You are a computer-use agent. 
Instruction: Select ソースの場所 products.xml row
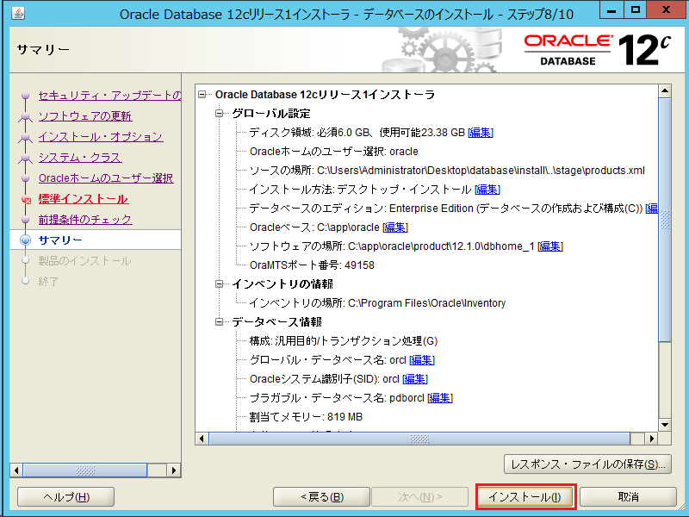(447, 170)
